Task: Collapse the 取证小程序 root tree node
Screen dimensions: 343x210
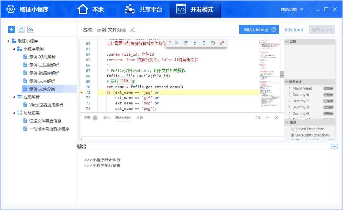Action: click(x=8, y=41)
